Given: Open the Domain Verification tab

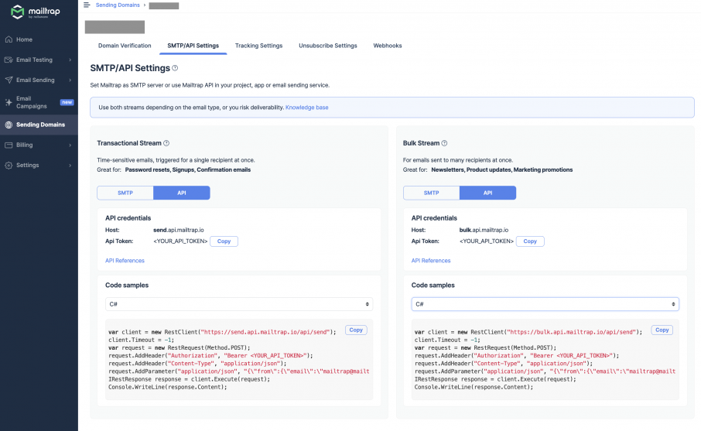Looking at the screenshot, I should pos(125,46).
